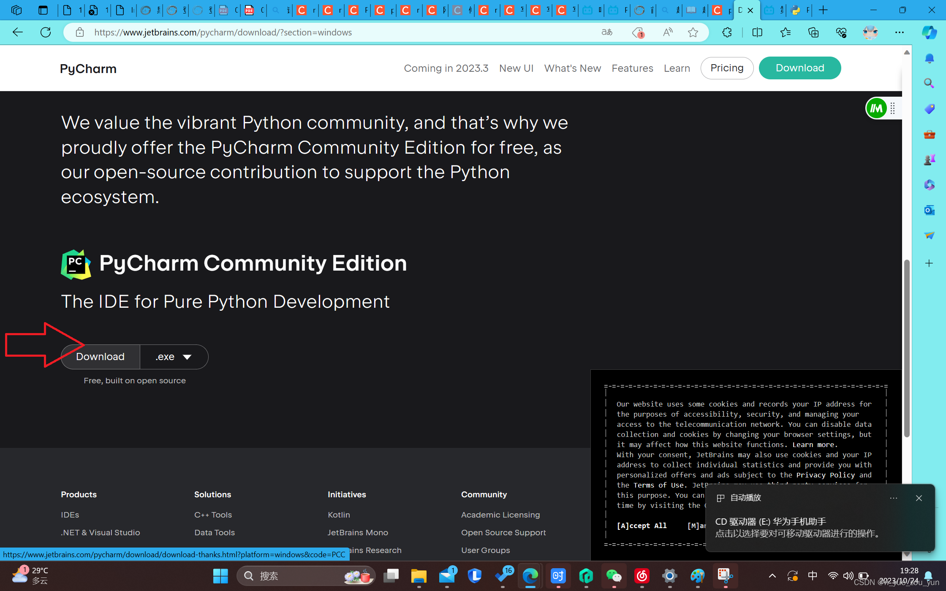Show hidden system tray icons chevron

(x=772, y=576)
